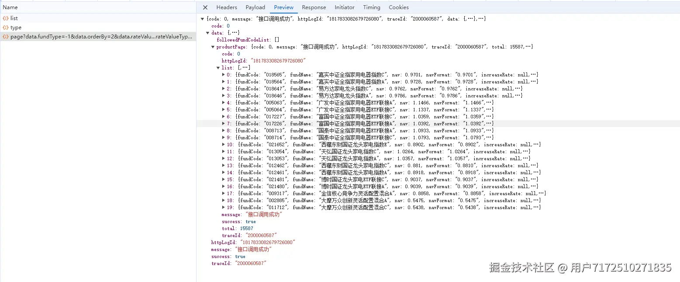The image size is (680, 282).
Task: Collapse the 'list' array node
Action: [218, 68]
